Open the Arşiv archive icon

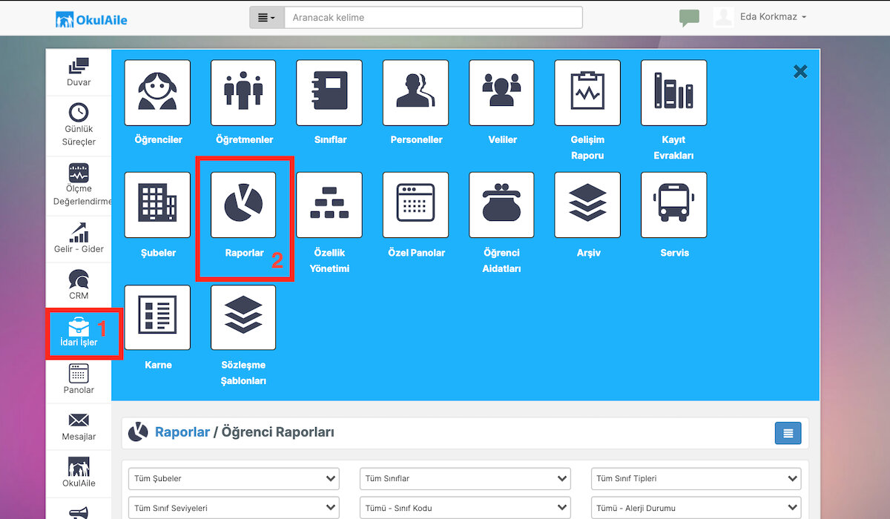(587, 205)
